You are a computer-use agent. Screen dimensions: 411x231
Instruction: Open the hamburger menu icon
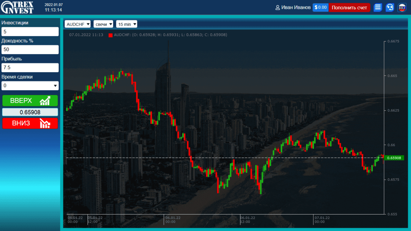point(378,7)
